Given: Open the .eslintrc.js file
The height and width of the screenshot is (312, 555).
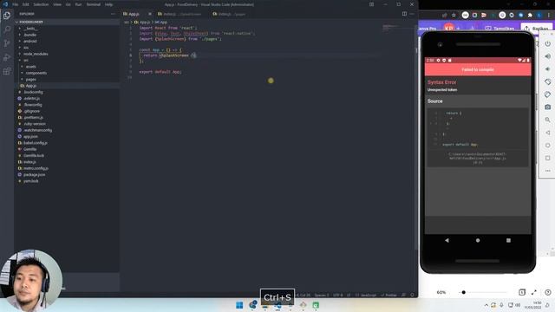Looking at the screenshot, I should (x=31, y=98).
